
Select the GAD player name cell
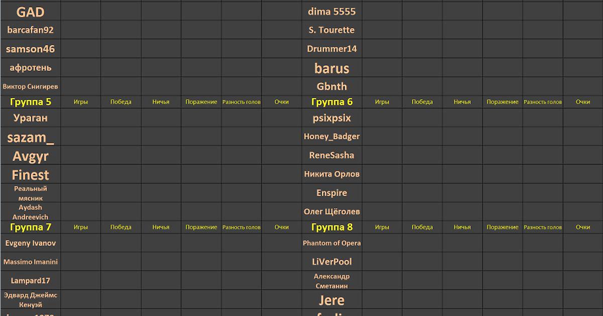pos(30,12)
